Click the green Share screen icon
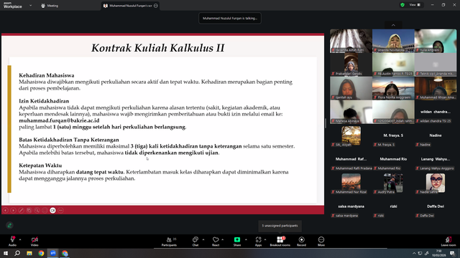Image resolution: width=460 pixels, height=258 pixels. pyautogui.click(x=237, y=239)
